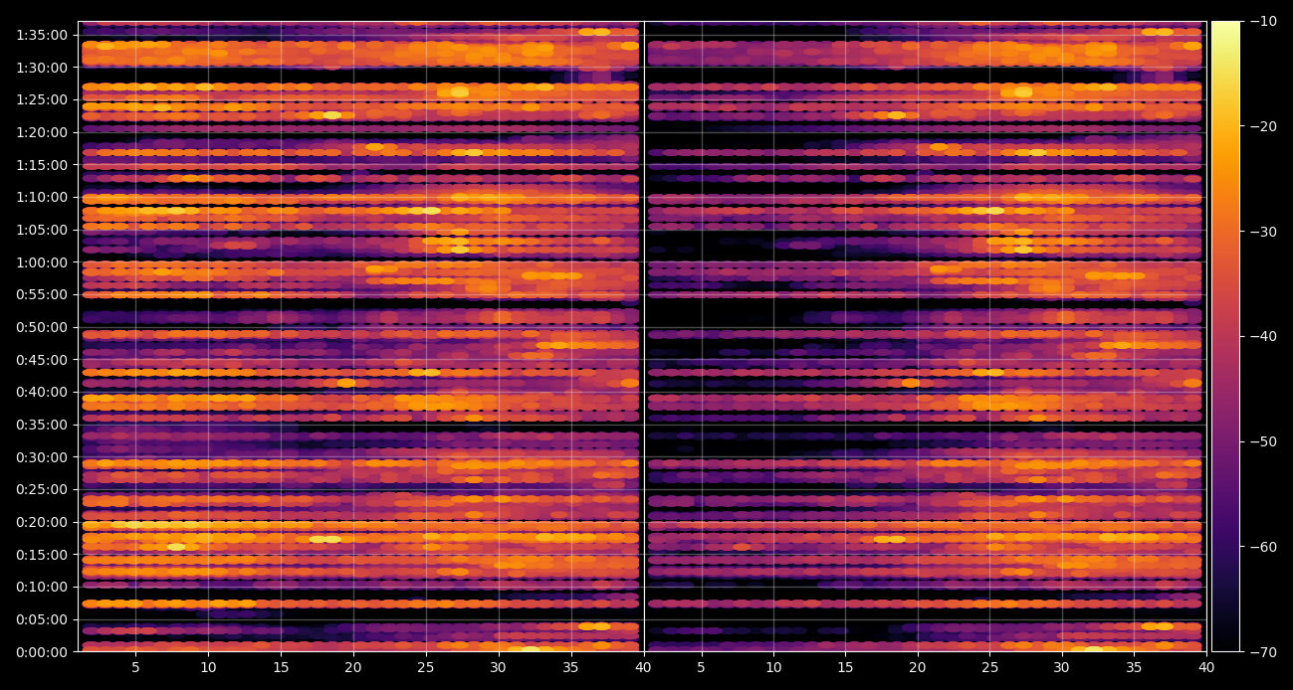Screen dimensions: 1293x690
Task: Click x-axis tick 40 between the two heatmaps
Action: (x=643, y=668)
